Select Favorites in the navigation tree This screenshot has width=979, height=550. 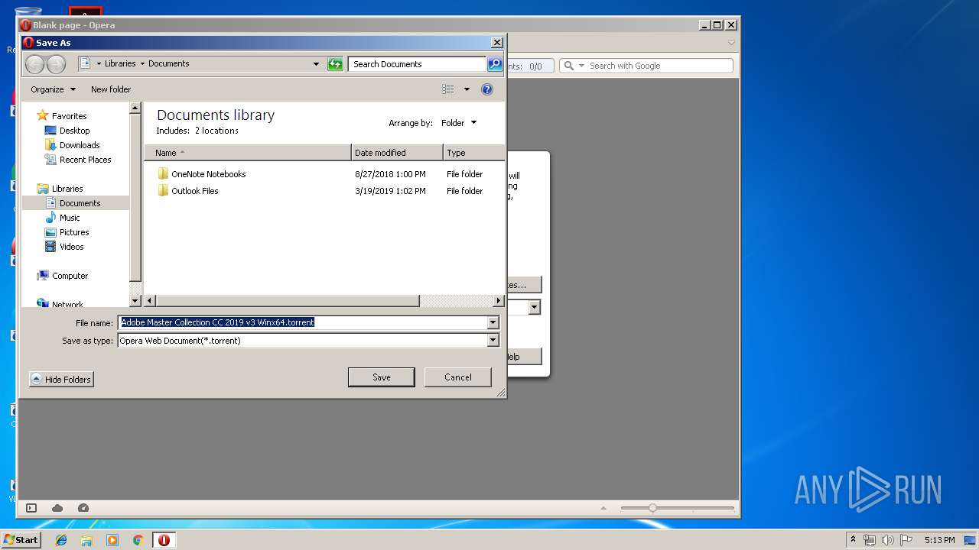point(69,116)
